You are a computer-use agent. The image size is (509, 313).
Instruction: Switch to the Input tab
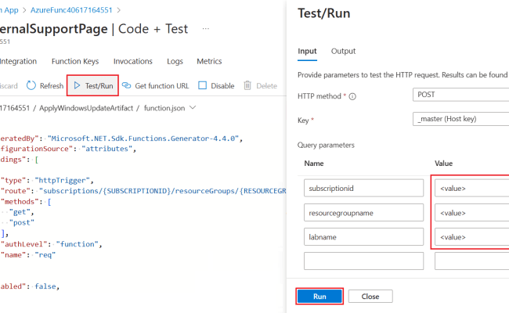[307, 51]
